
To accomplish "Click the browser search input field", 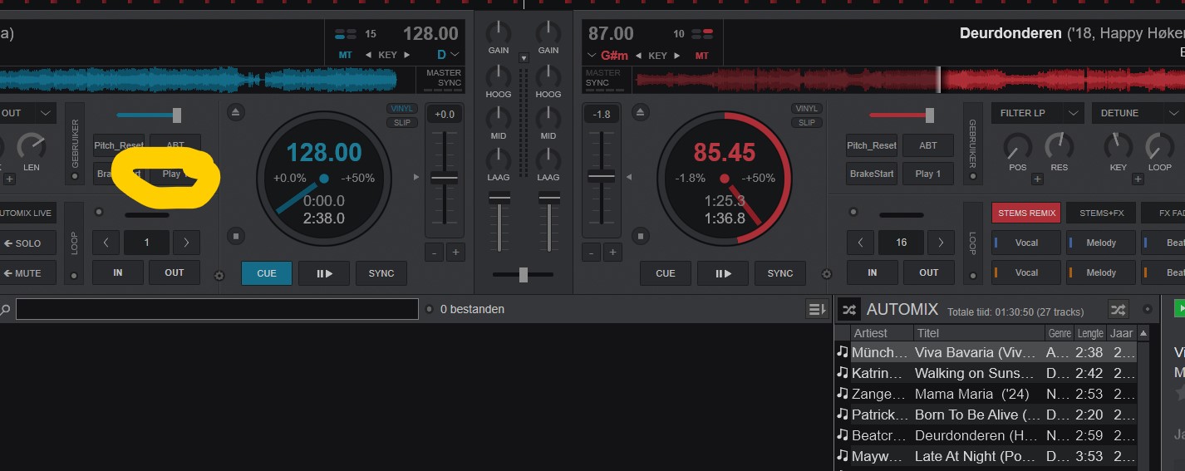I will pos(217,309).
